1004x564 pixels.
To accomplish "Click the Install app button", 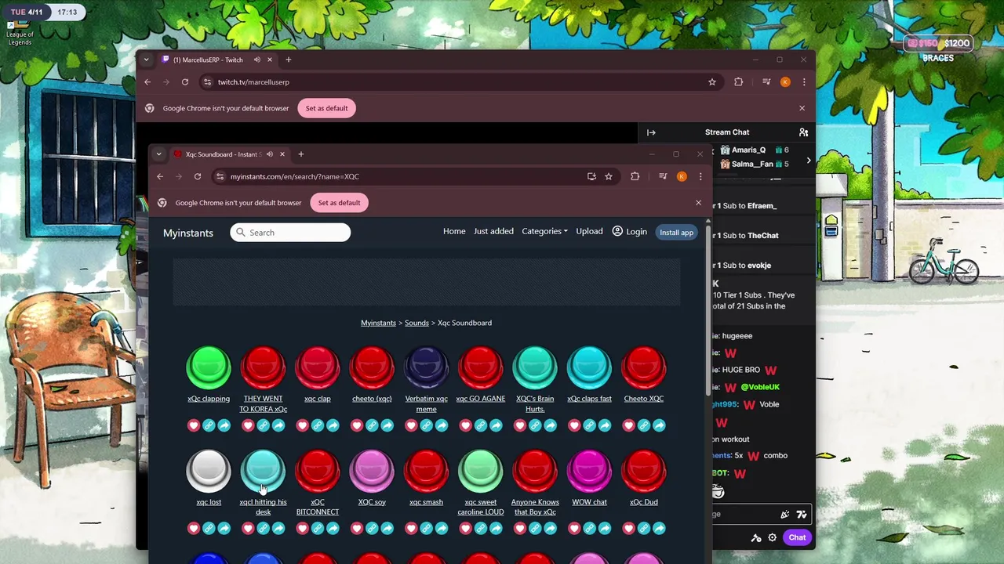I will pyautogui.click(x=676, y=232).
